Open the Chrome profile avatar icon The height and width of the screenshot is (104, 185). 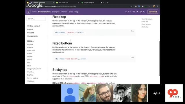[154, 6]
